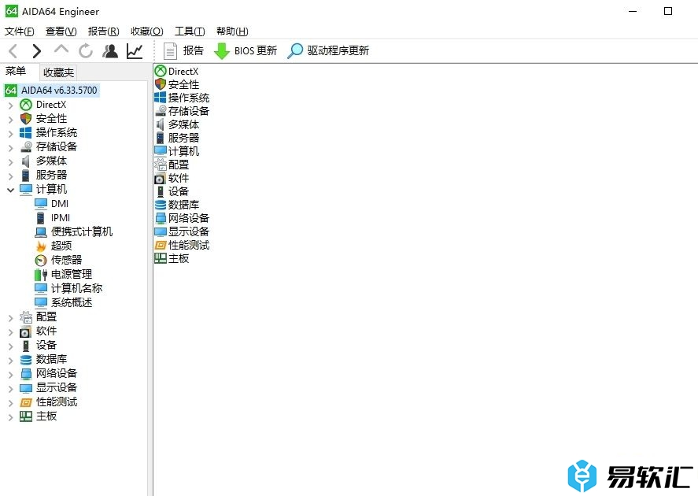This screenshot has height=496, width=698.
Task: Select 便携式计算机 in the tree
Action: (x=82, y=231)
